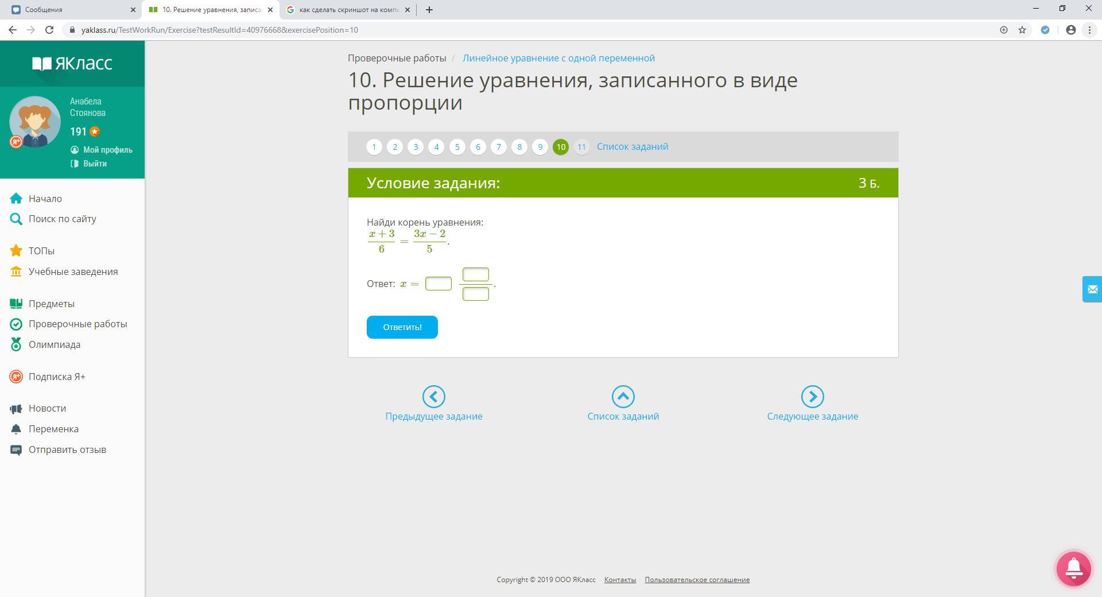Click the pink notification bell button
The height and width of the screenshot is (597, 1102).
click(x=1074, y=568)
